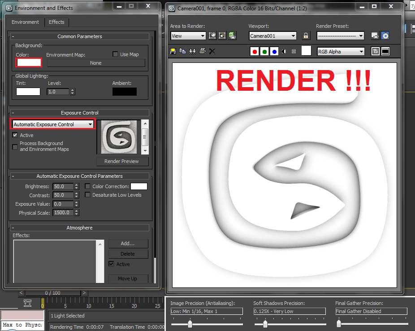Click the Image Precision Antialiasing slider handle
This screenshot has width=415, height=331.
point(190,324)
